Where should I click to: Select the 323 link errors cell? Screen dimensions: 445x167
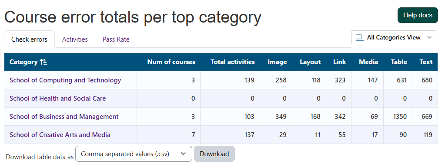point(338,80)
